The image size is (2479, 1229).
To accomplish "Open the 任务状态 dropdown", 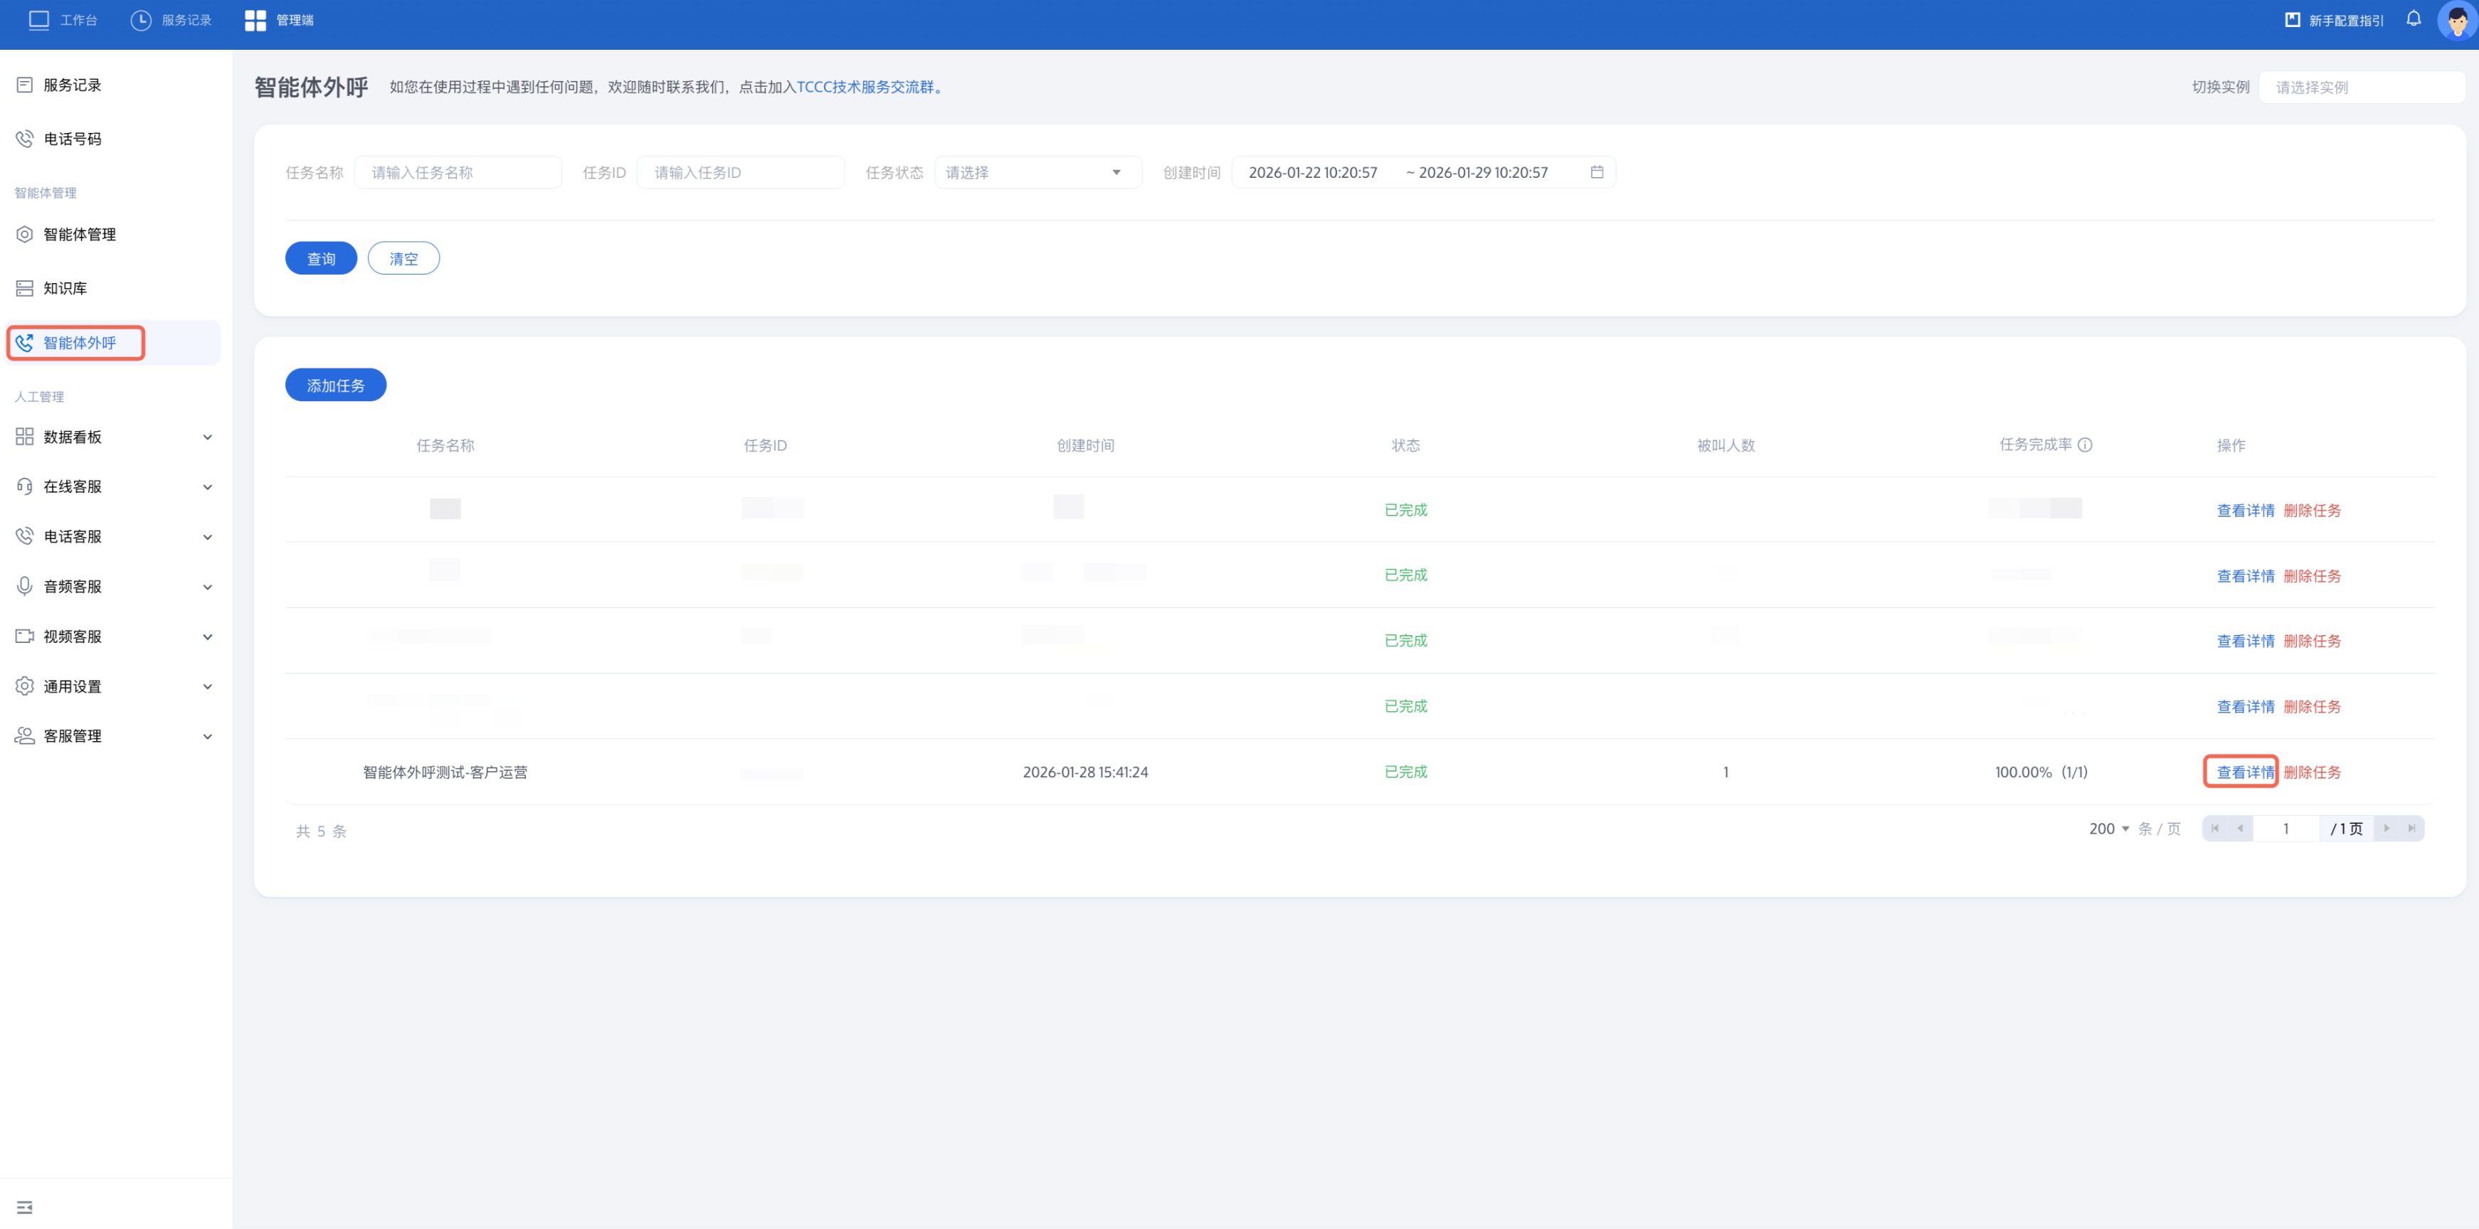I will (x=1037, y=172).
